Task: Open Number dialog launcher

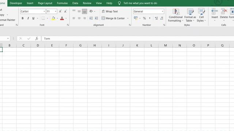Action: [164, 25]
